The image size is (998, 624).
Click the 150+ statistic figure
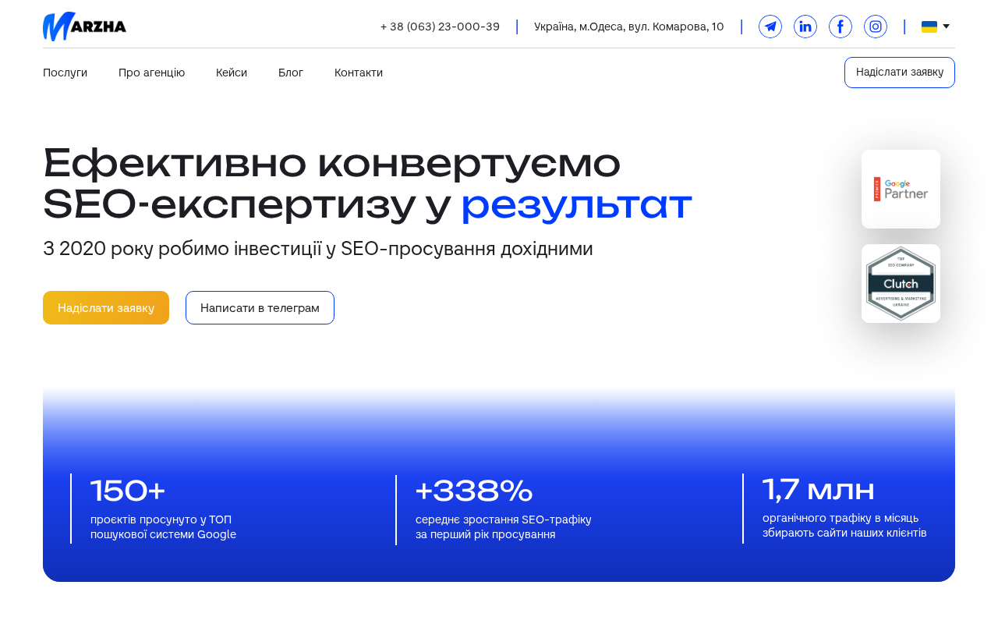[x=128, y=491]
